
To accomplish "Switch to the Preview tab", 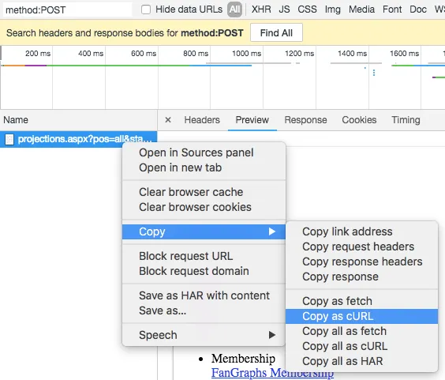I will point(252,120).
